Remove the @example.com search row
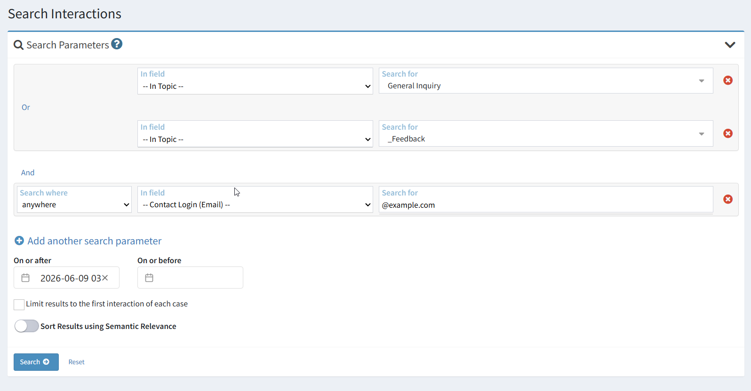This screenshot has width=751, height=391. tap(728, 199)
